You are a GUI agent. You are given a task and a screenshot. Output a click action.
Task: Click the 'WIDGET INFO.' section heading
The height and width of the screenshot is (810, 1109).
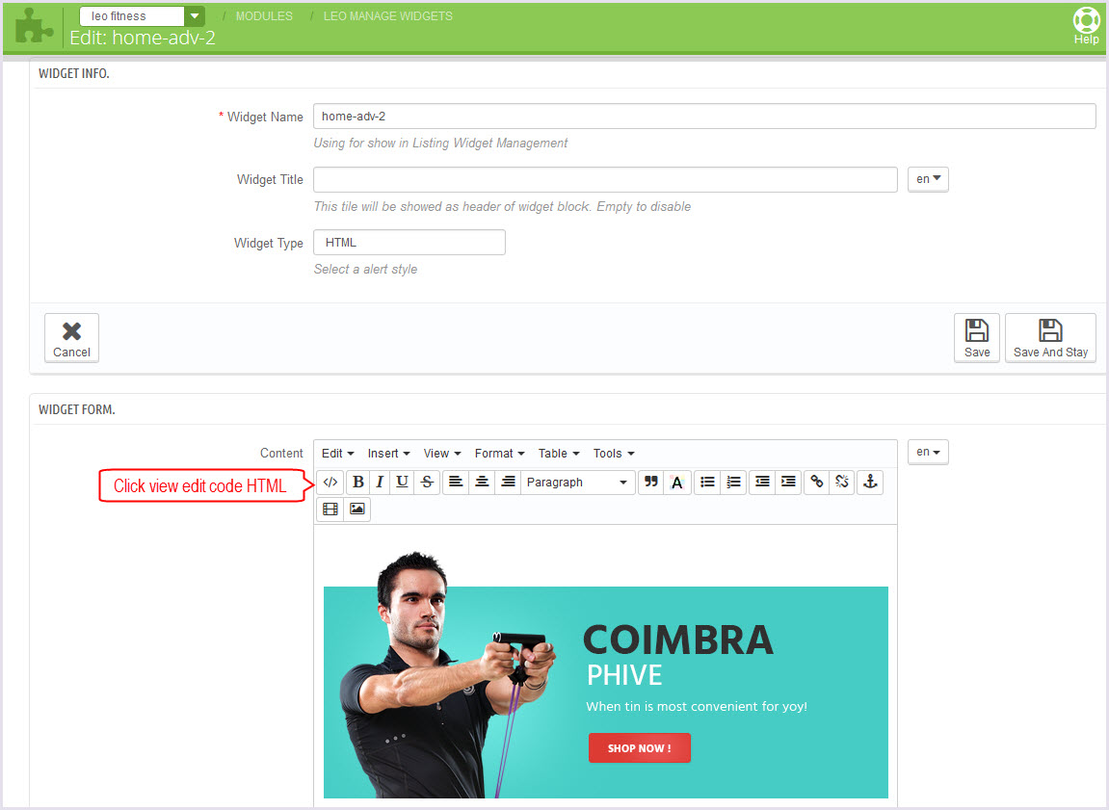[73, 73]
